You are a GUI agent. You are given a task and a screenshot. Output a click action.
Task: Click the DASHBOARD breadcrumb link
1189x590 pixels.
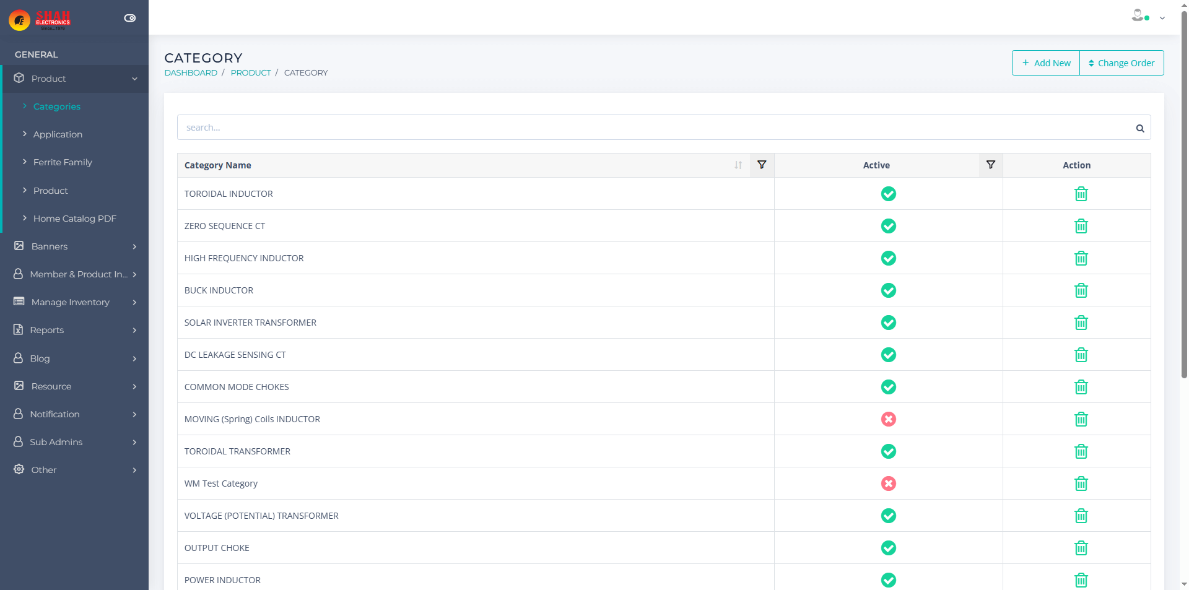[191, 72]
